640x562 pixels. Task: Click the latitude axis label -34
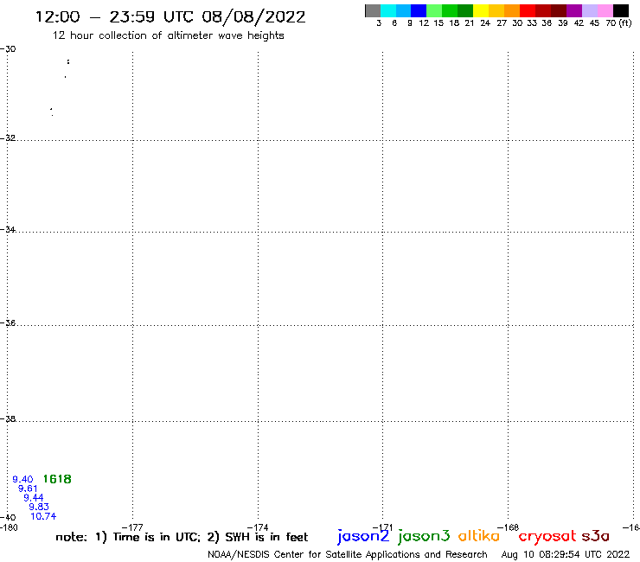[x=8, y=229]
